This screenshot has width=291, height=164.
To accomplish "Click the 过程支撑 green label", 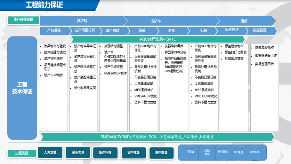I will (x=21, y=153).
